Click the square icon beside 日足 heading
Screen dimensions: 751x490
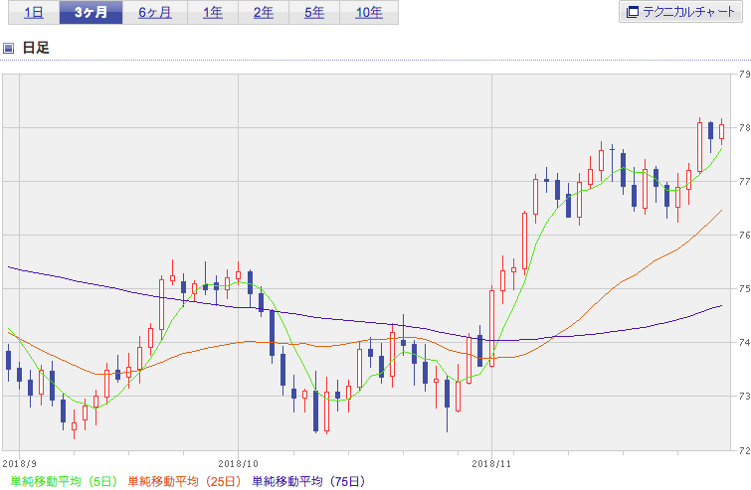8,48
